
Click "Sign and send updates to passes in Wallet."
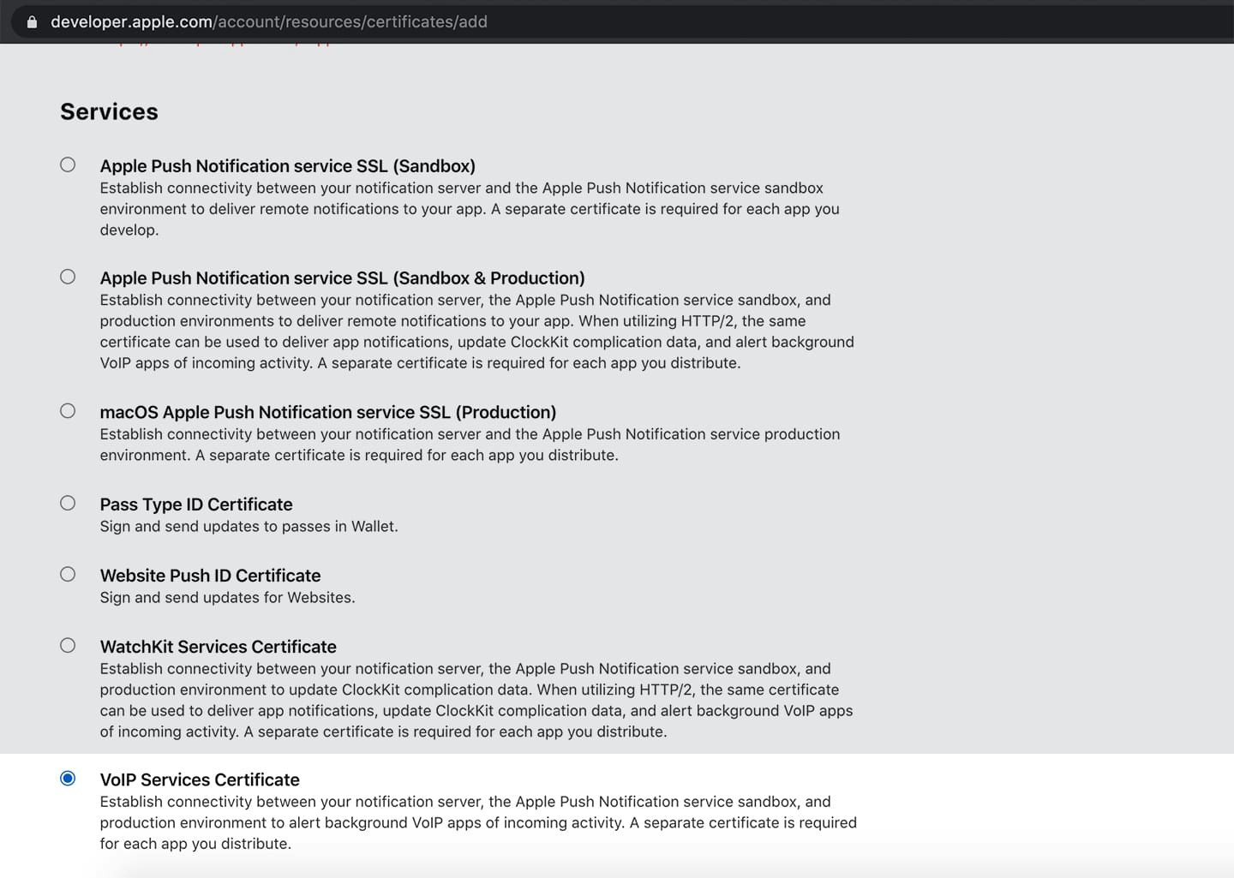click(x=249, y=527)
